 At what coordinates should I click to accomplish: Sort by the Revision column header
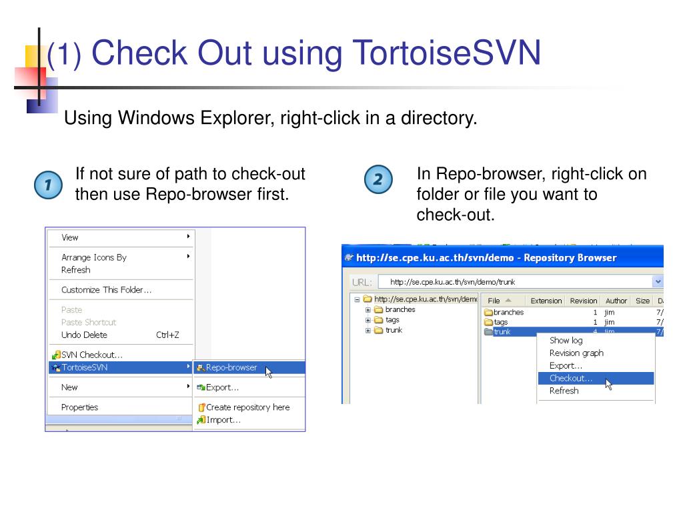(583, 301)
